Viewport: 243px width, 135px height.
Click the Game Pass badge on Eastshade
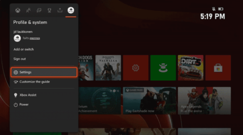pos(134,90)
